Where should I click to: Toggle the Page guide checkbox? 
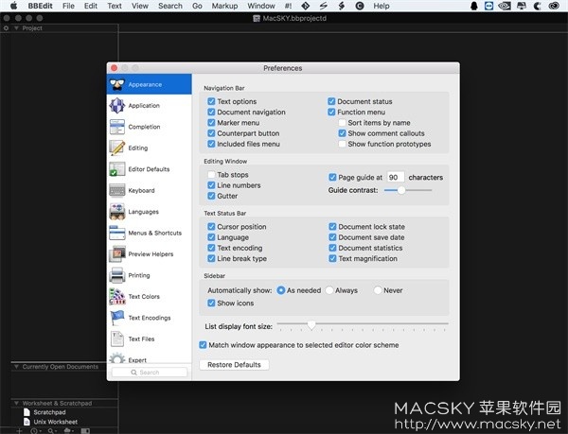click(x=332, y=177)
